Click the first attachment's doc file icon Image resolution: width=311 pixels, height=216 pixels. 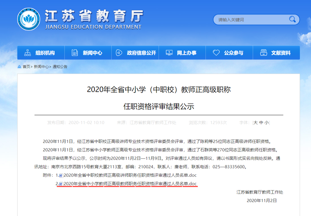(x=61, y=175)
